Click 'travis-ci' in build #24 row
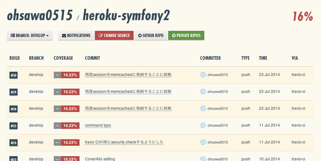321x161 pixels. tap(298, 142)
